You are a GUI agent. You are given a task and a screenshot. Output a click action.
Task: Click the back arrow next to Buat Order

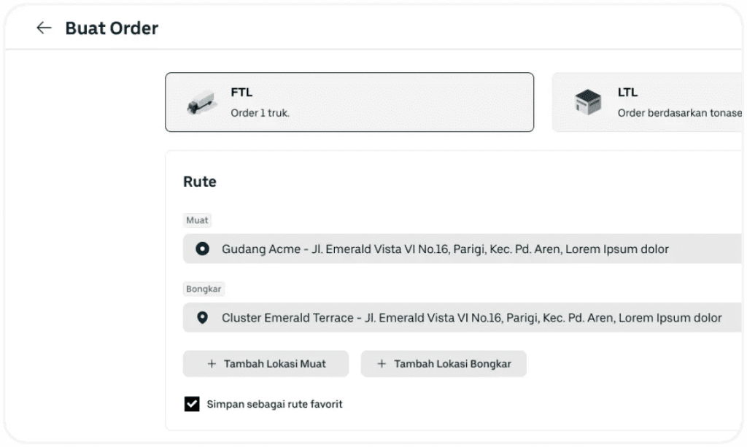click(44, 28)
